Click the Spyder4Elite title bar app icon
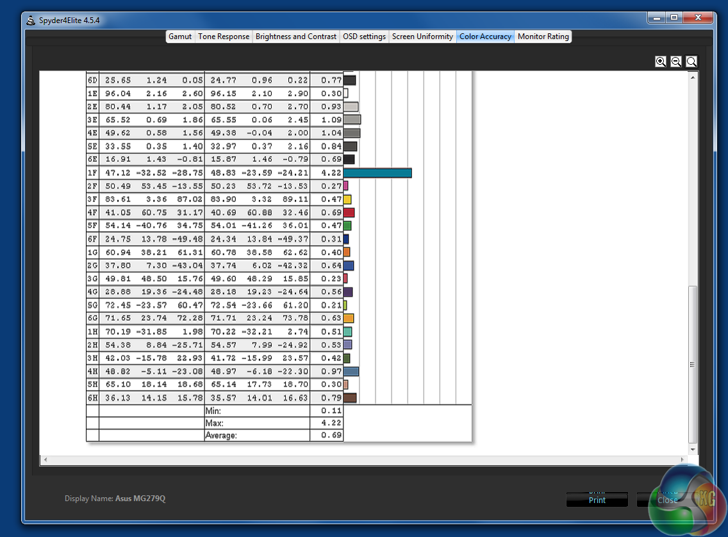This screenshot has width=728, height=537. [x=31, y=21]
